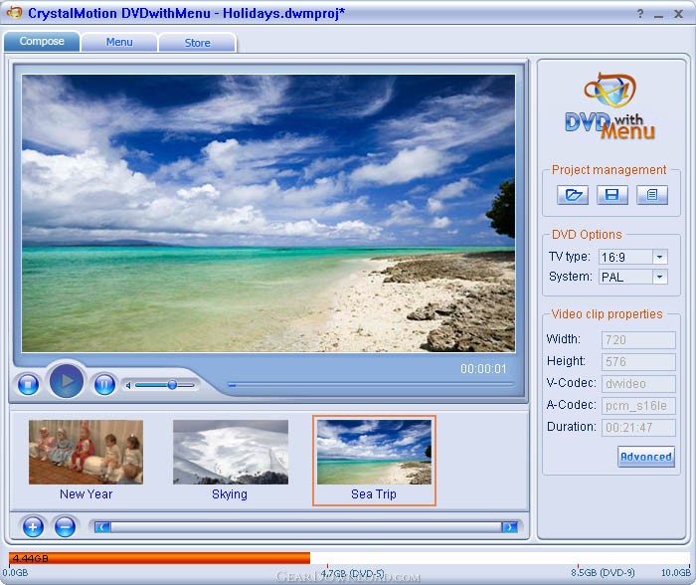Screen dimensions: 696x585
Task: Click the 8.5GB (DVD-9) marker label
Action: click(x=603, y=573)
